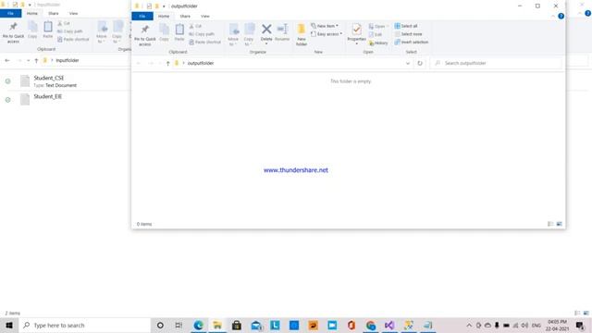This screenshot has width=592, height=333.
Task: Open the Windows Start menu
Action: (x=9, y=325)
